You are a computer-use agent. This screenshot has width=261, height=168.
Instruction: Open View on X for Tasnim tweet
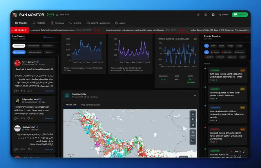coord(49,91)
